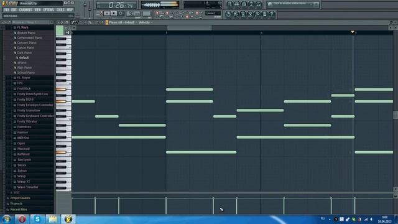Click the question mark help icon
Image resolution: width=398 pixels, height=224 pixels.
(272, 14)
